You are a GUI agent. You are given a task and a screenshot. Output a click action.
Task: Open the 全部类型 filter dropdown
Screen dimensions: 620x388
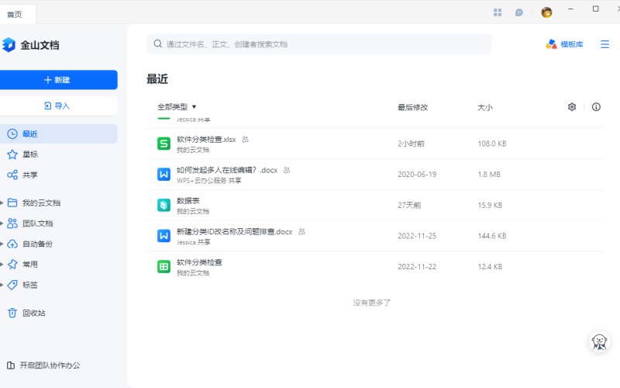point(177,107)
